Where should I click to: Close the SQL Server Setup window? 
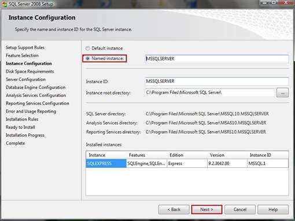pyautogui.click(x=286, y=2)
